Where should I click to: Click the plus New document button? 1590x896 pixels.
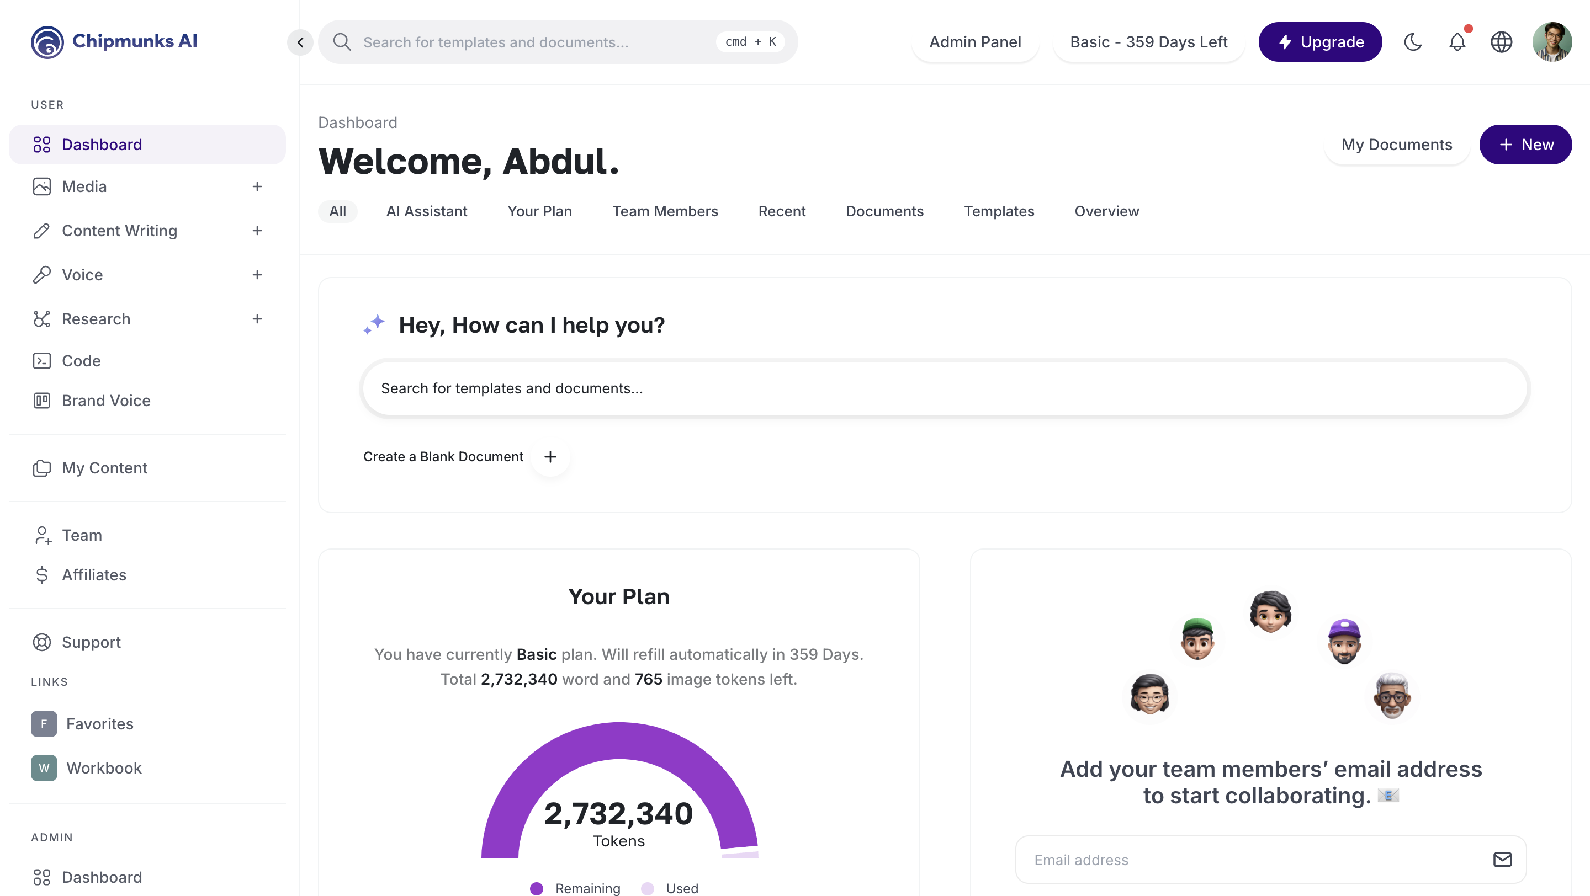(1525, 144)
